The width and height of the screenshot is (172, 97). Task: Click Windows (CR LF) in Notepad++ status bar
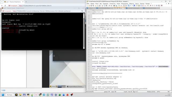click(x=151, y=92)
